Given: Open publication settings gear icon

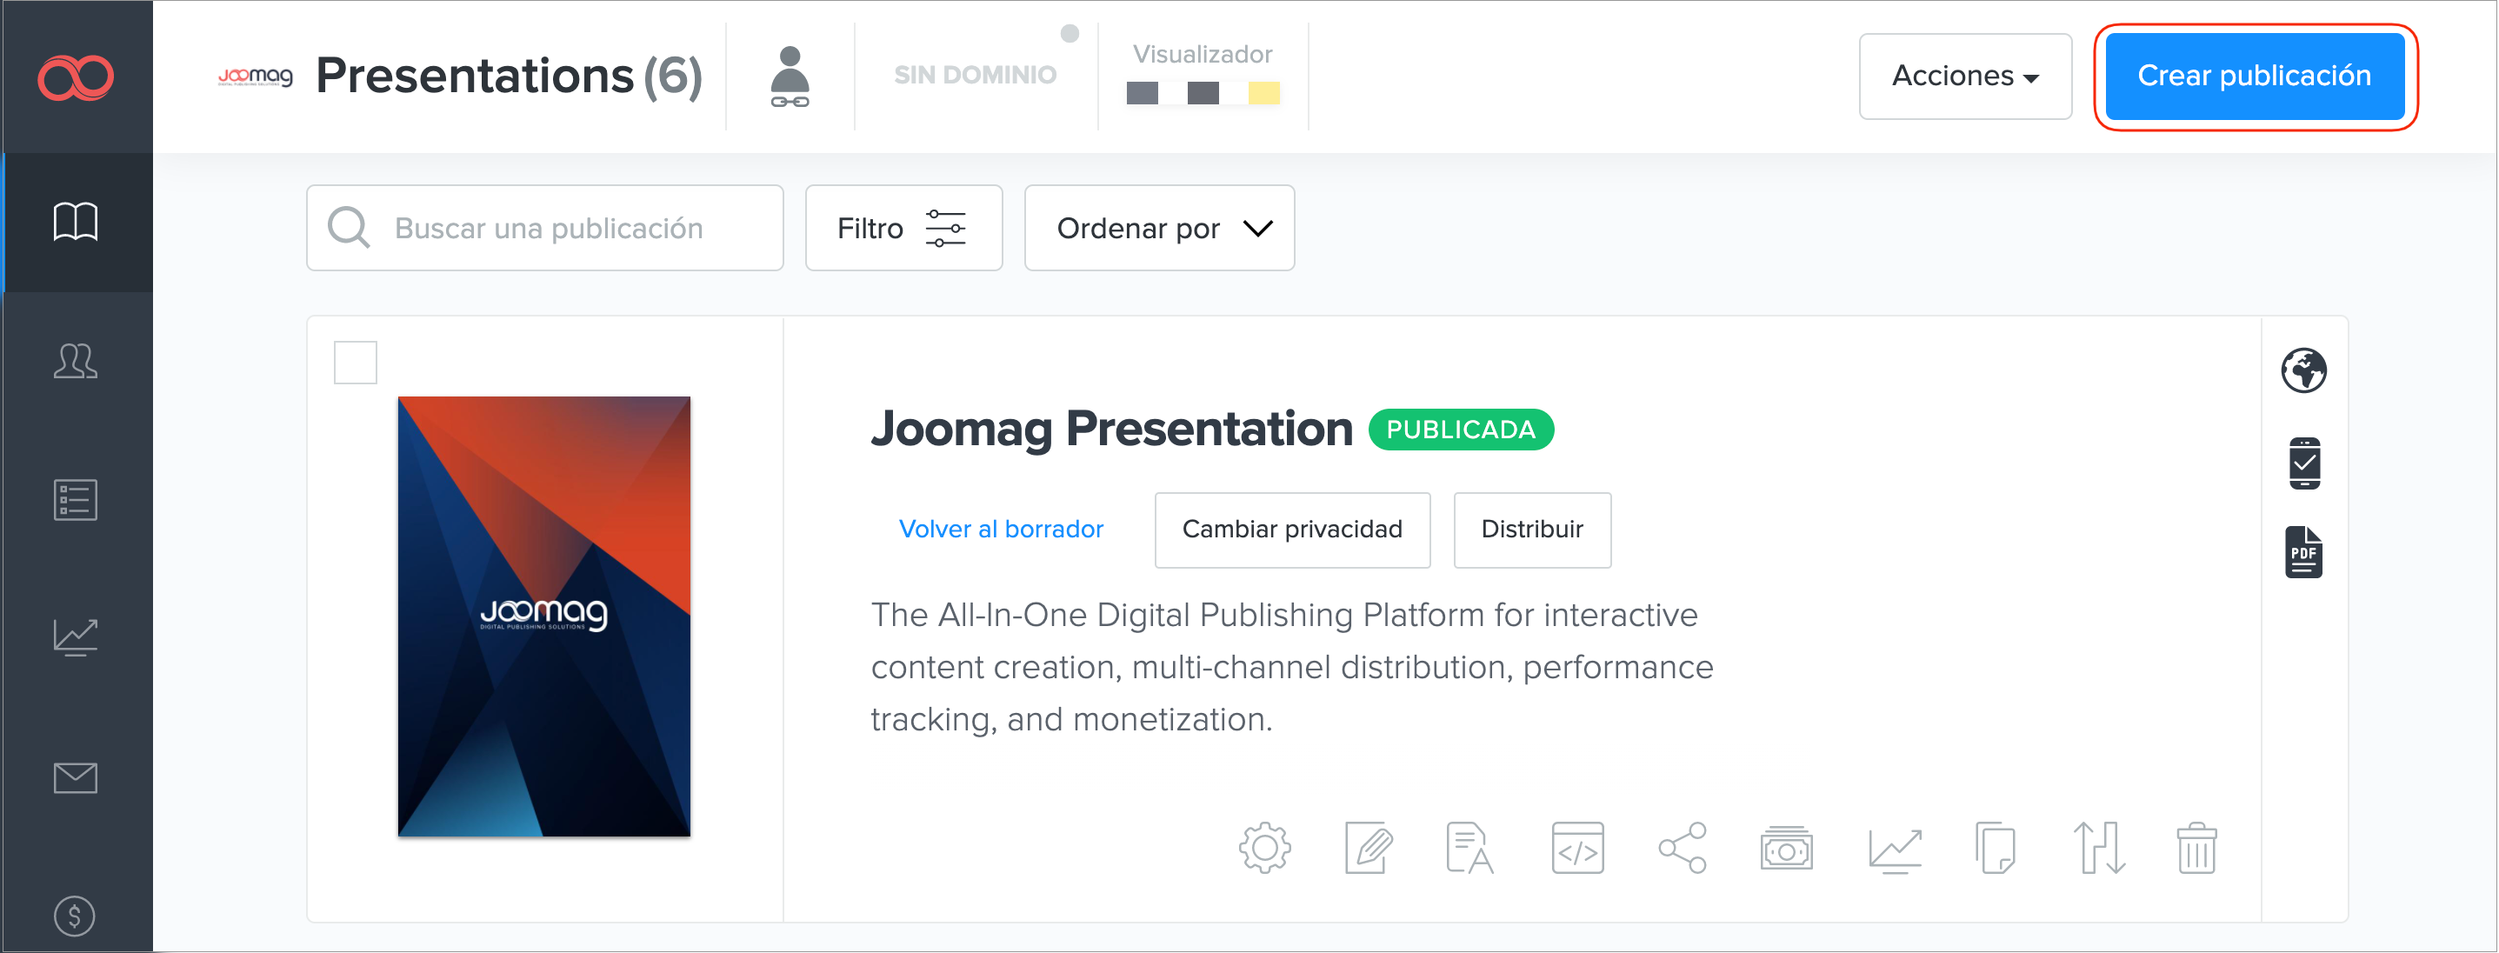Looking at the screenshot, I should click(x=1264, y=848).
